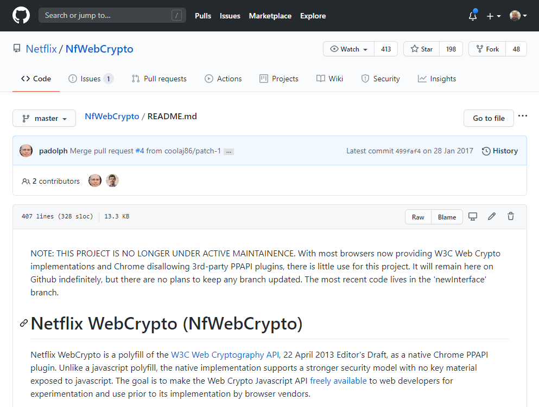Expand commit message ellipsis button
Screen dimensions: 539x407
point(229,151)
